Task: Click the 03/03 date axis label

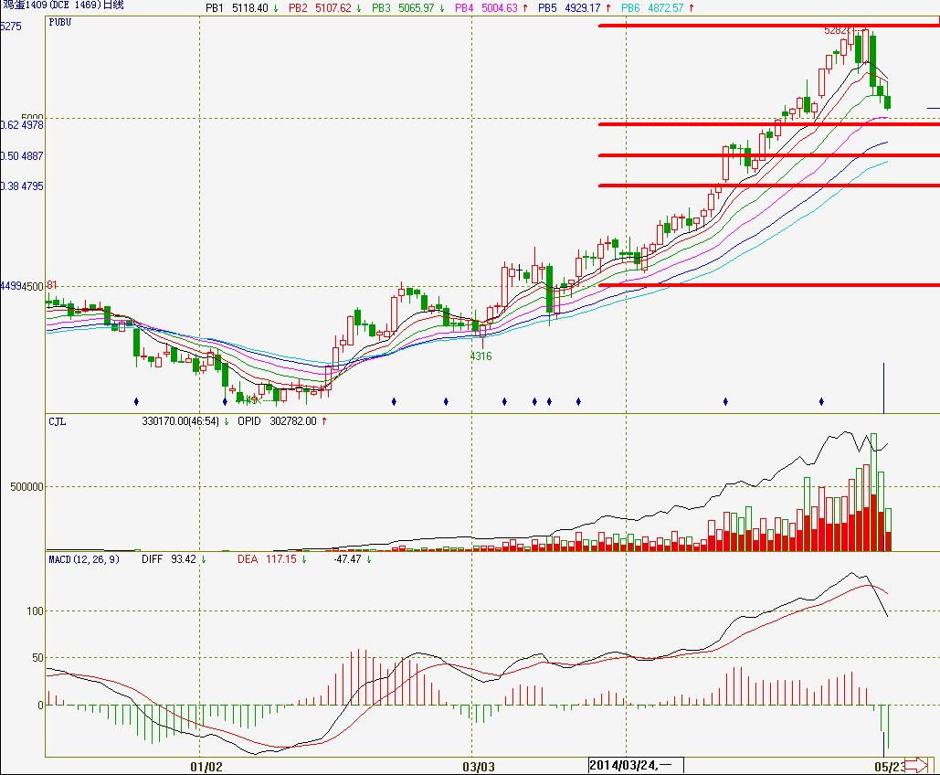Action: point(479,766)
